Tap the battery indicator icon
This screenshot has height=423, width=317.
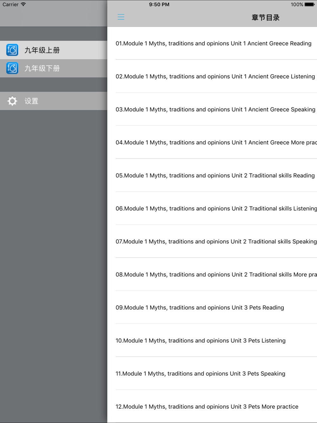pyautogui.click(x=310, y=4)
